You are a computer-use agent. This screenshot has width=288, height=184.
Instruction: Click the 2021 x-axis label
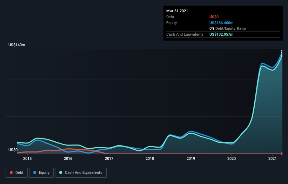coord(273,159)
